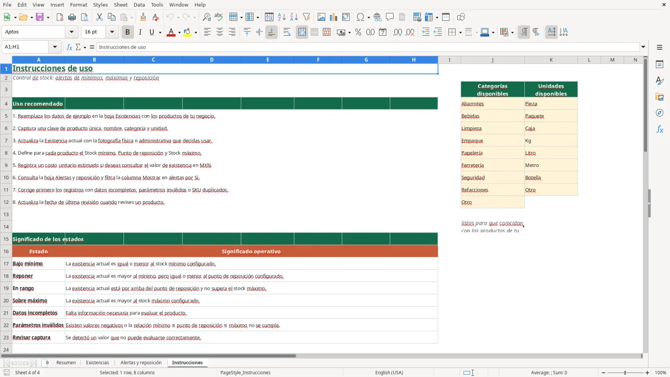Open sidebar Properties panel
This screenshot has width=670, height=377.
click(659, 65)
